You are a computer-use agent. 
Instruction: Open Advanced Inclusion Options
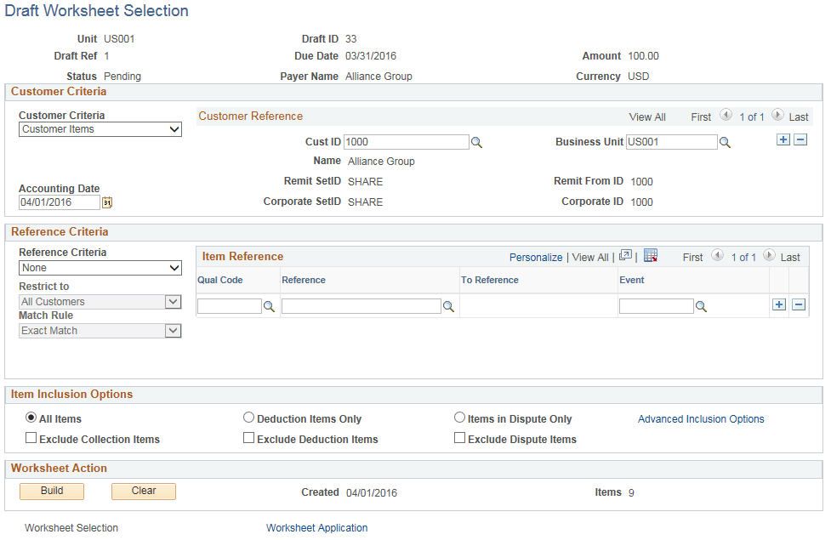pyautogui.click(x=701, y=418)
